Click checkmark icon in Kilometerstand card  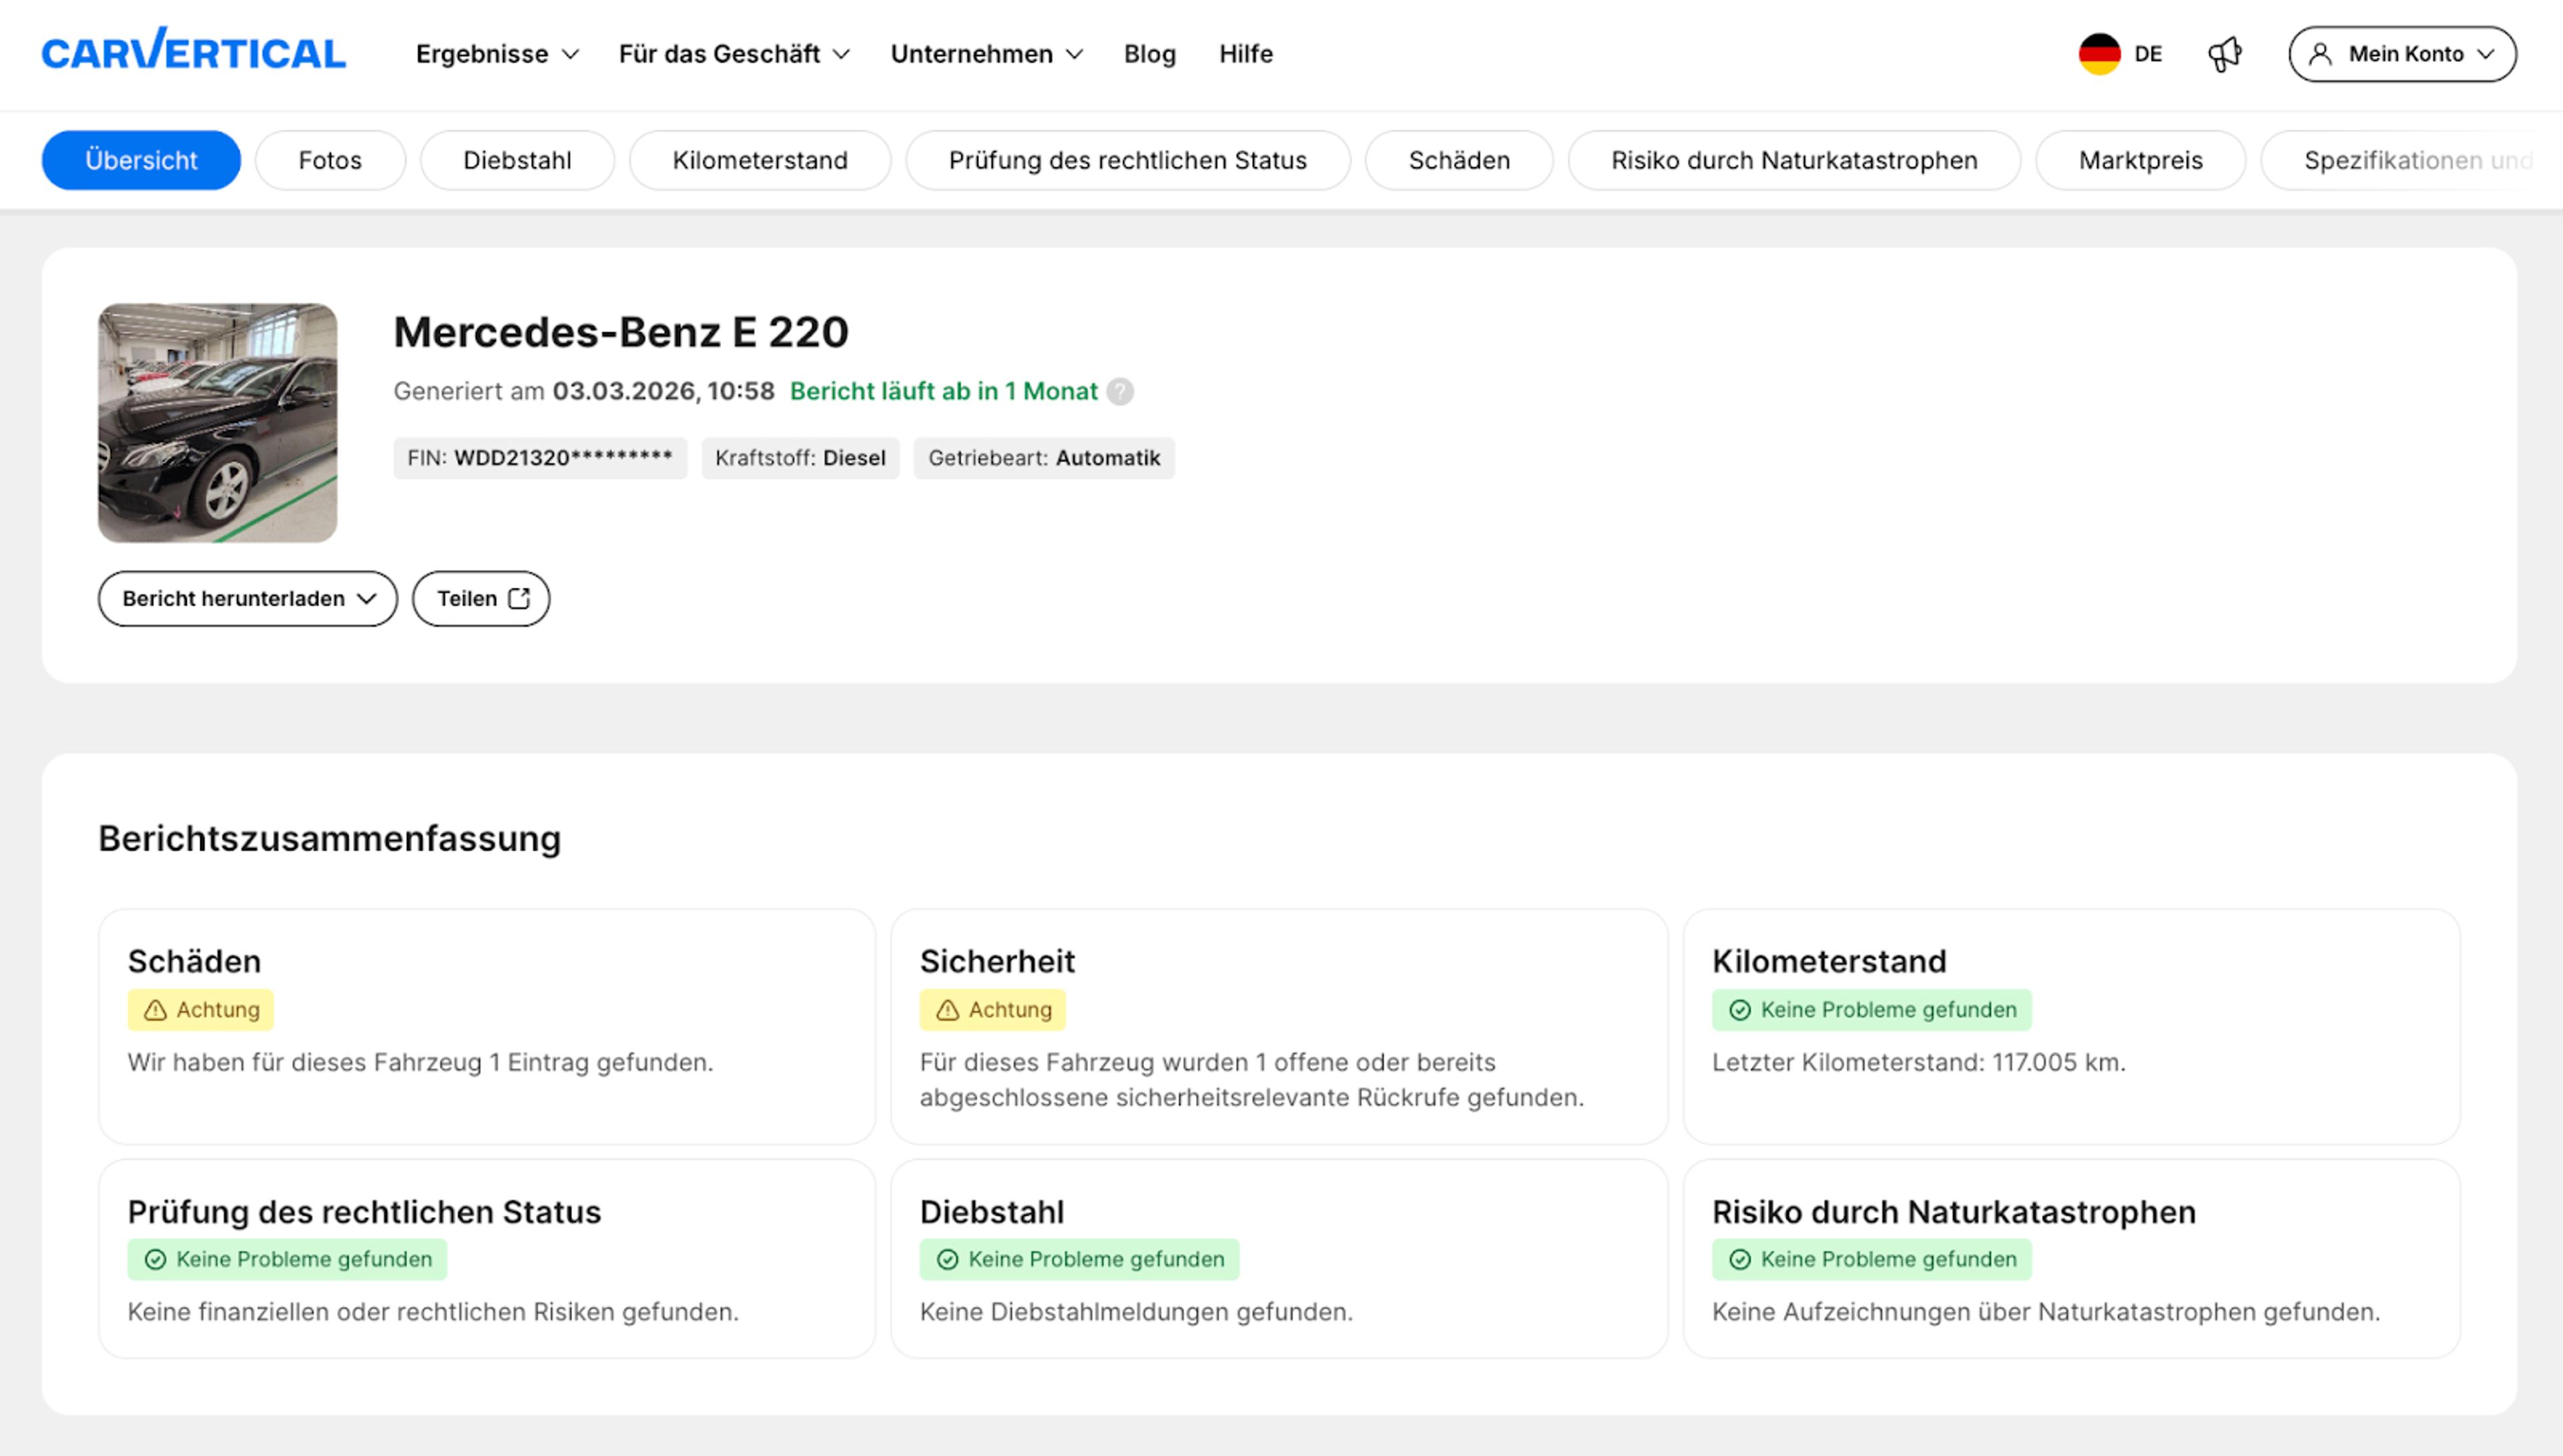pos(1740,1010)
